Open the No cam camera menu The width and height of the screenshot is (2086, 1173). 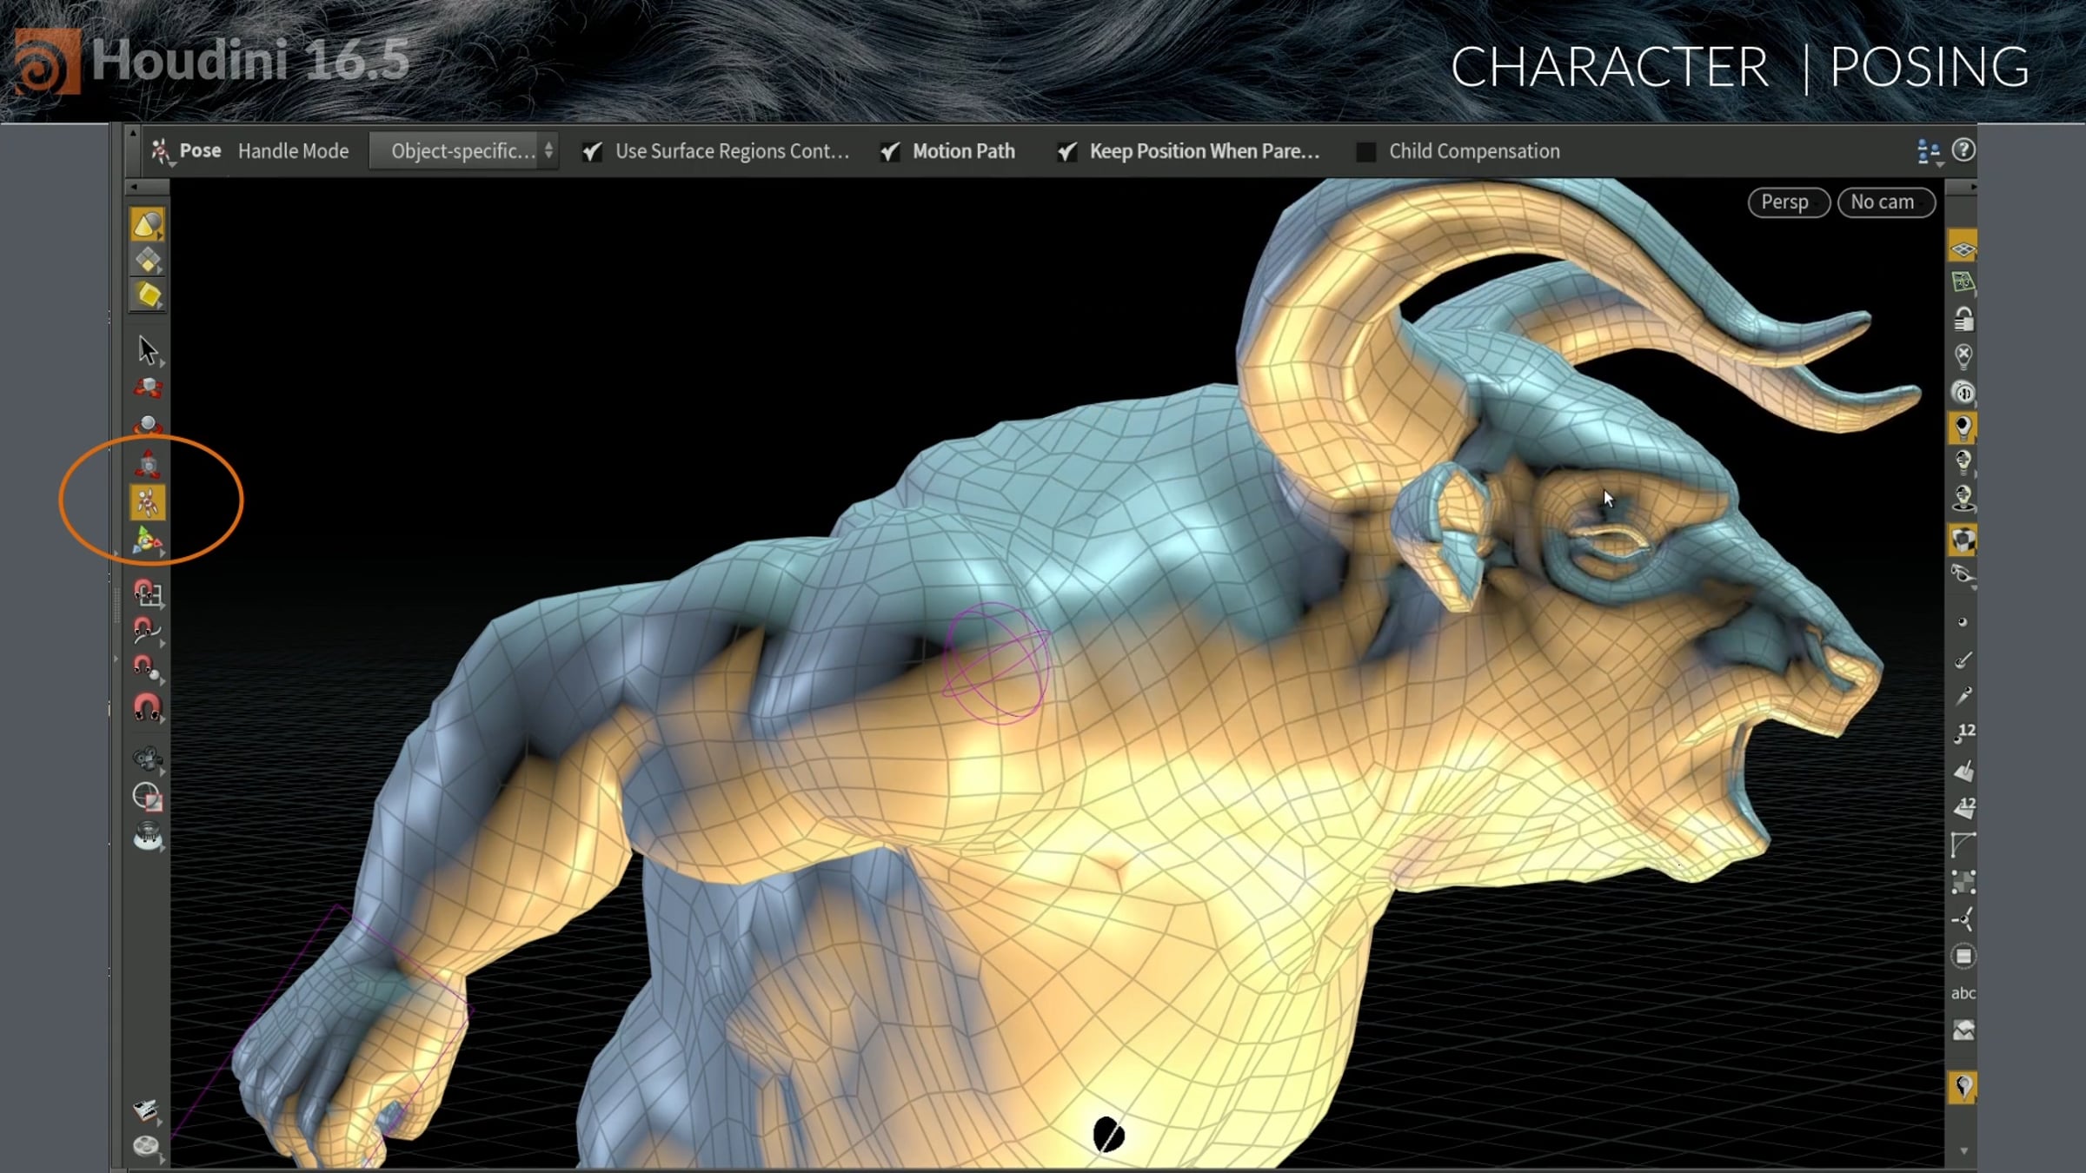[1886, 202]
